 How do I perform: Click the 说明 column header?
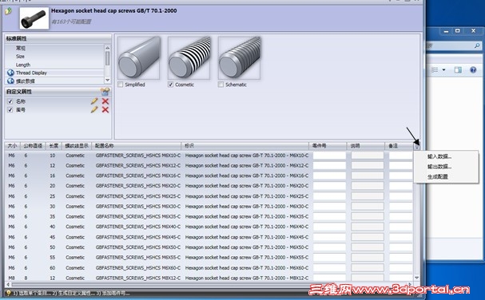point(366,146)
